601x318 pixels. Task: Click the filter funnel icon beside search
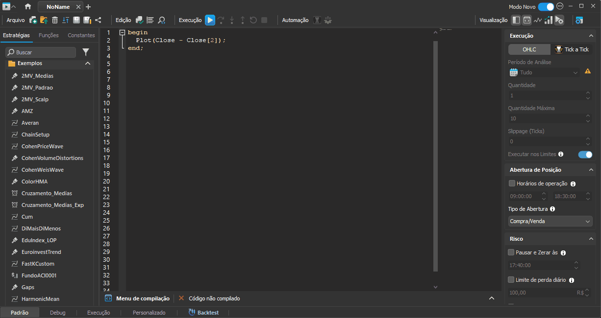pyautogui.click(x=86, y=52)
